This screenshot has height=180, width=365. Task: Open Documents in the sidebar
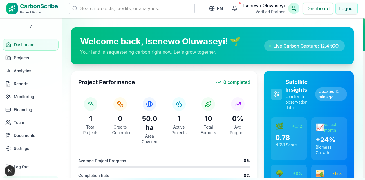point(31,136)
